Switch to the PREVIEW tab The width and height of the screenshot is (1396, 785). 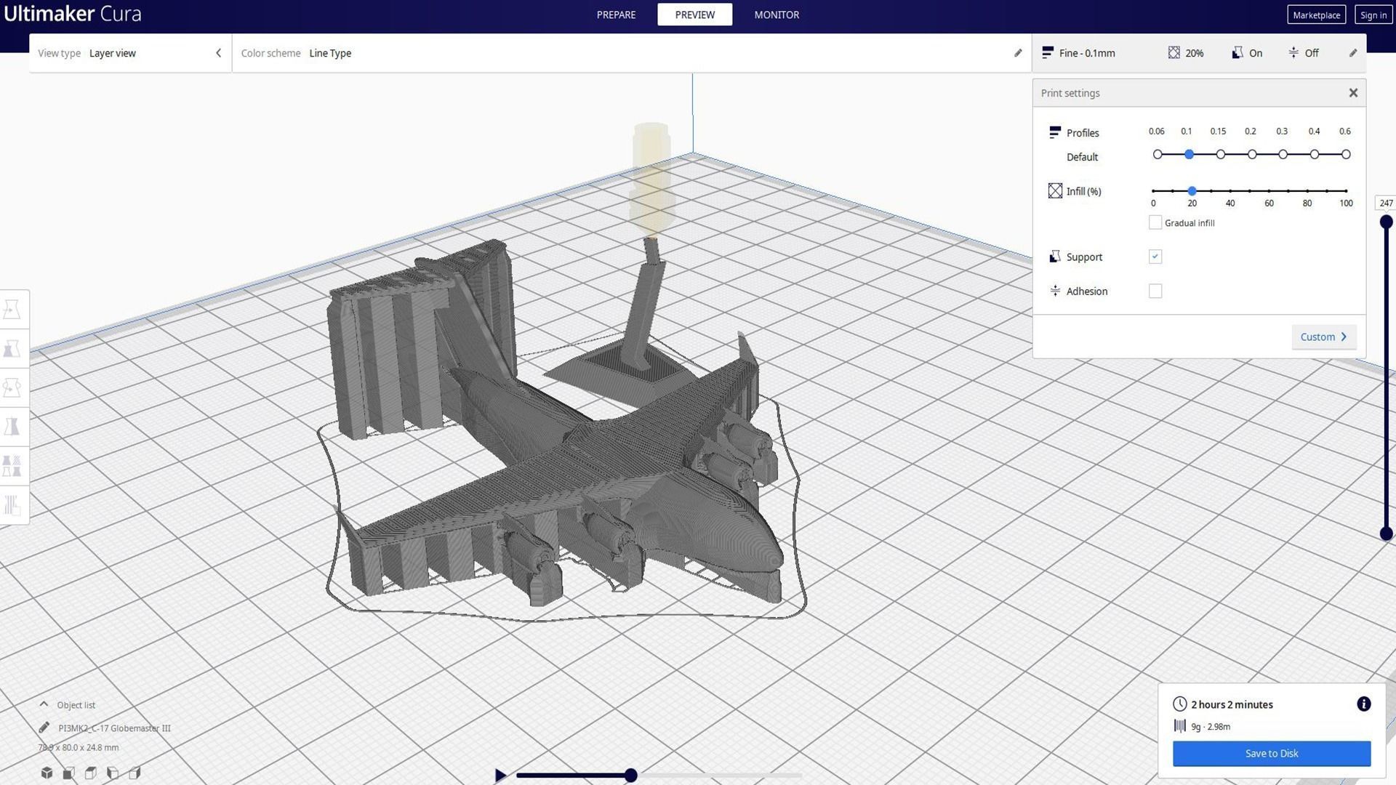pos(694,15)
